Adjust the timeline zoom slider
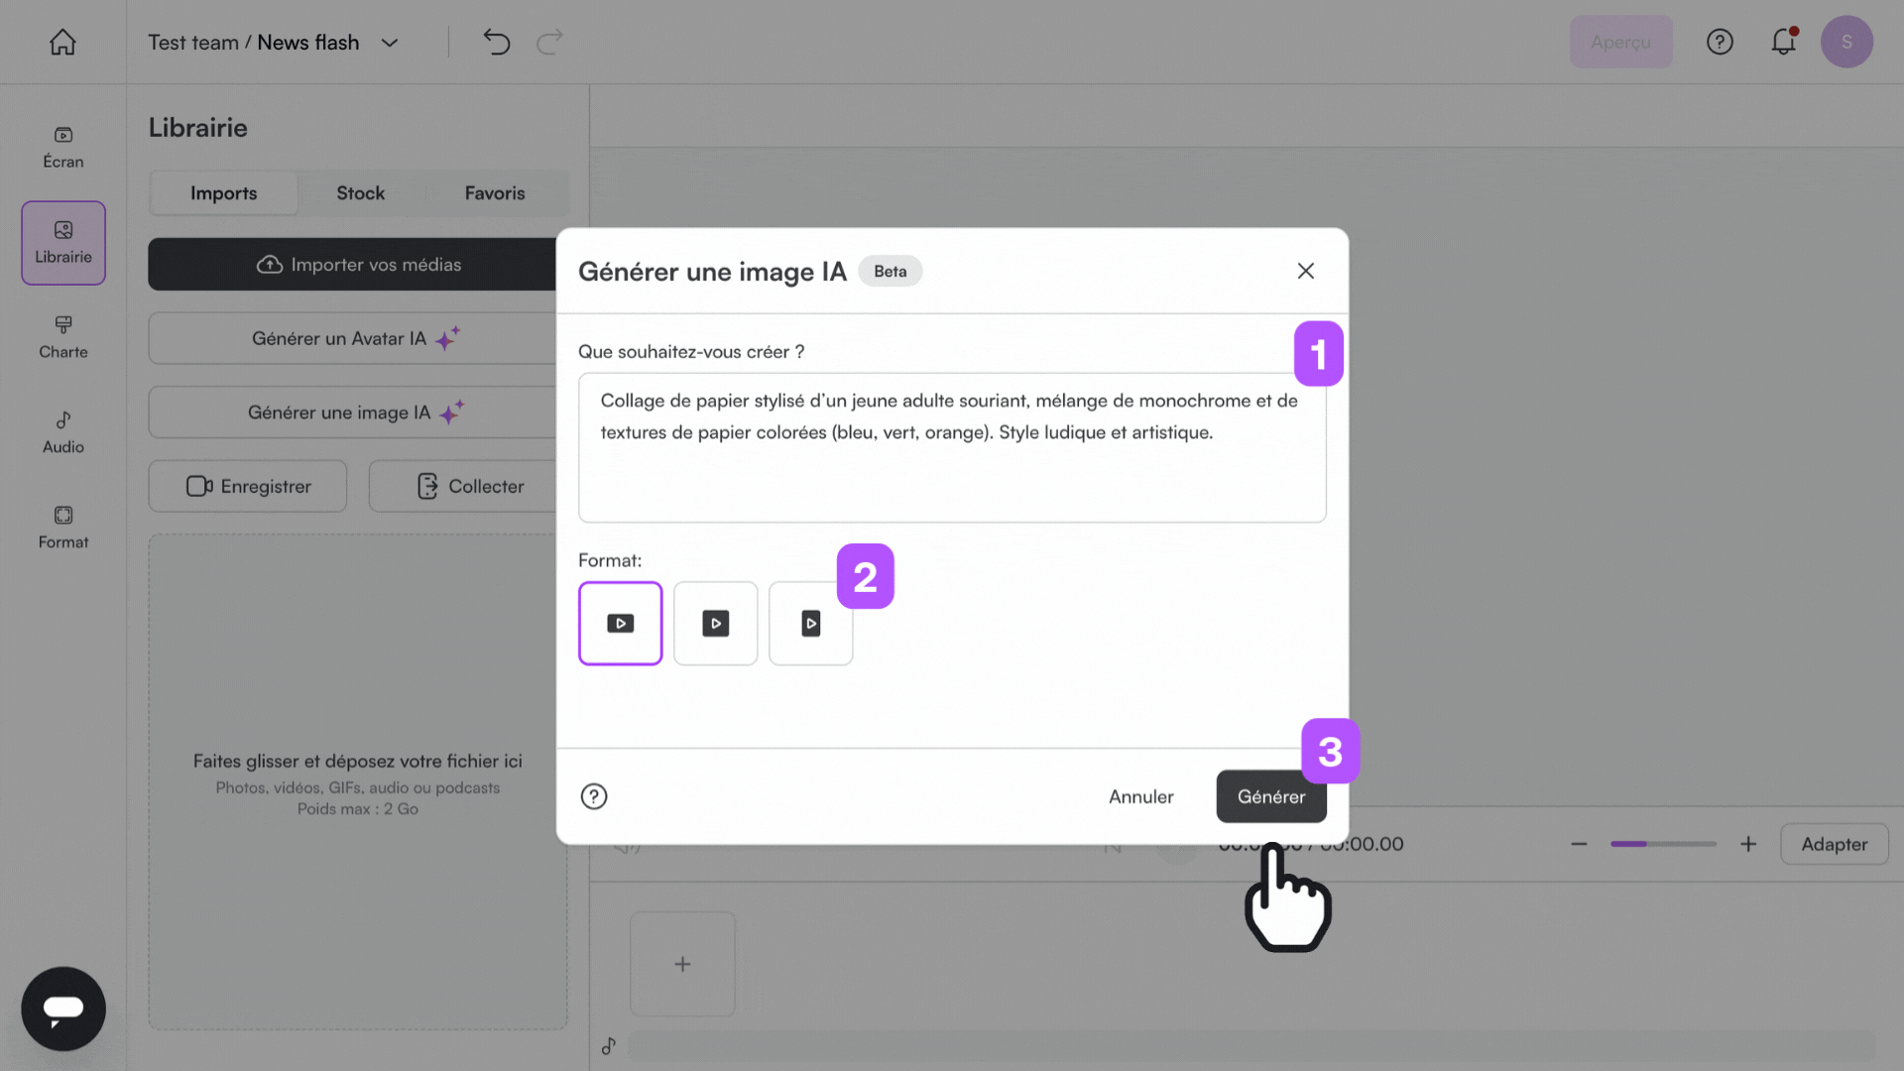The width and height of the screenshot is (1904, 1071). pos(1663,844)
